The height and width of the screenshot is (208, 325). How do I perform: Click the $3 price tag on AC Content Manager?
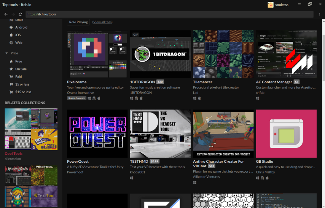[296, 82]
